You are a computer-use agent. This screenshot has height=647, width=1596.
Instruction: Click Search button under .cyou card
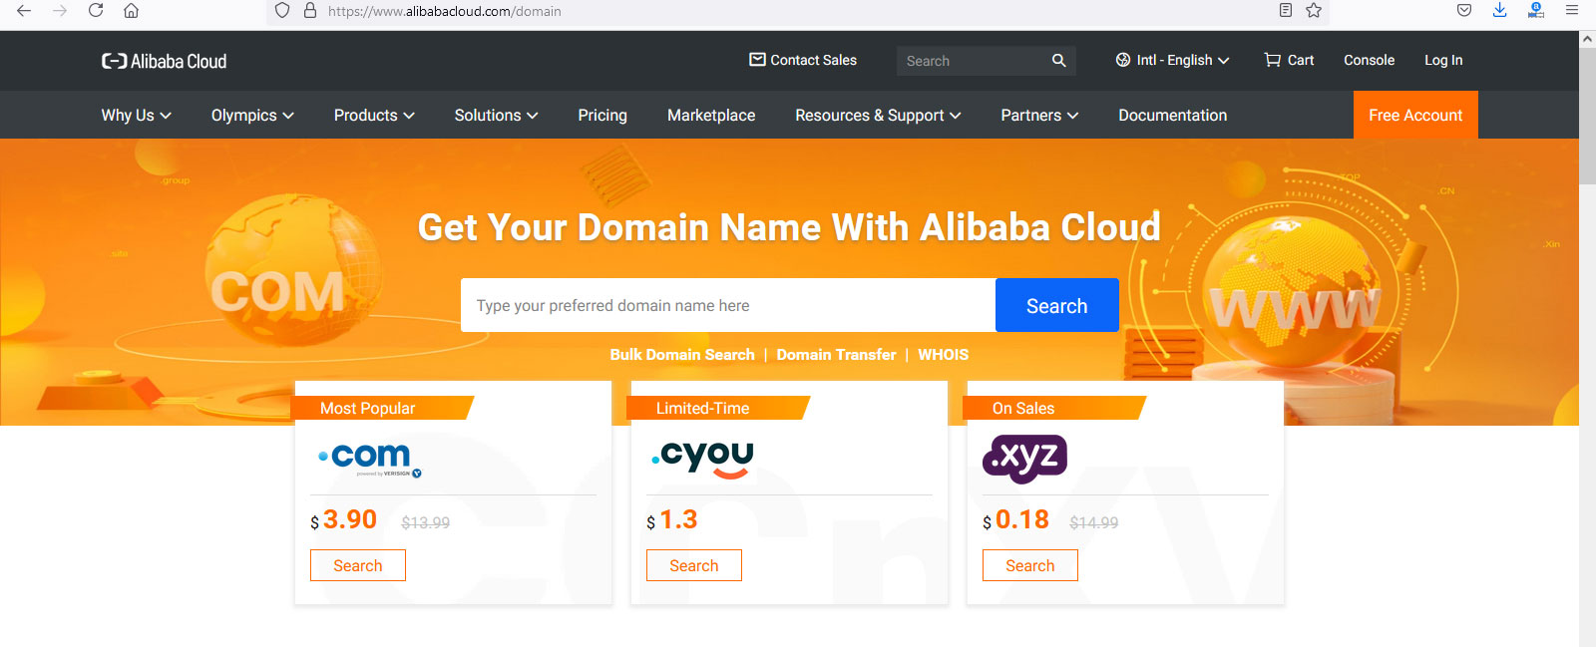click(693, 565)
